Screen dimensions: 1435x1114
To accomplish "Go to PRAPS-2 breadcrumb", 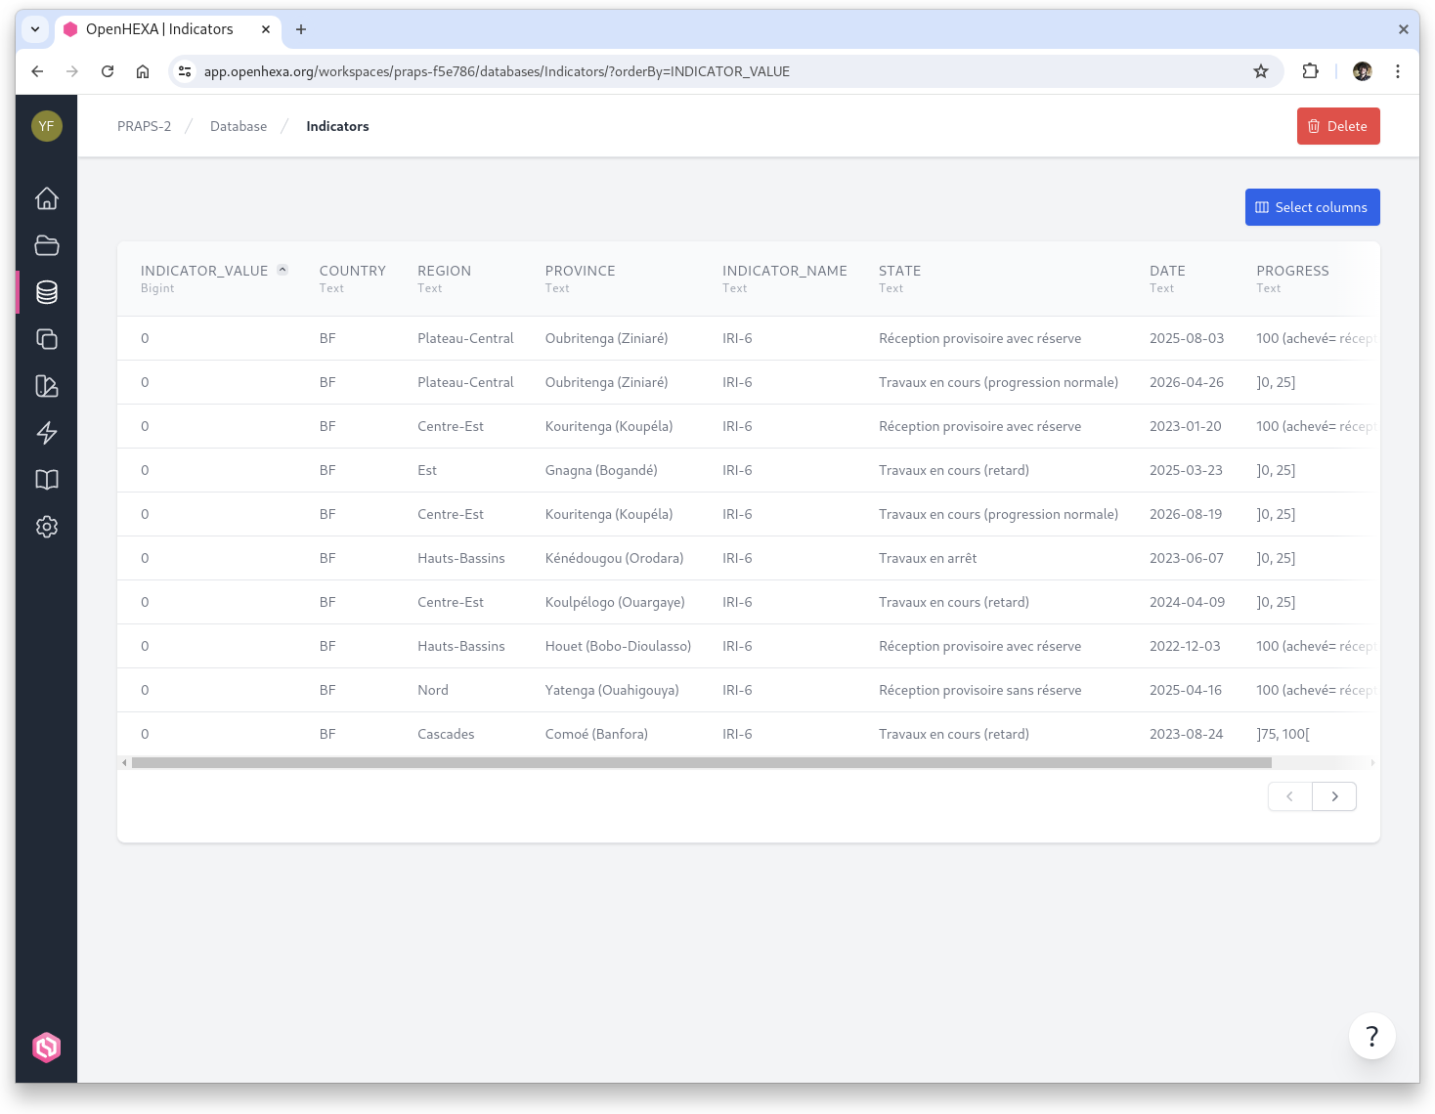I will (144, 126).
